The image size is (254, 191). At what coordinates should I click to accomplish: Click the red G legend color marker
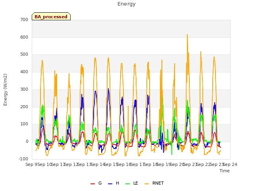92,184
